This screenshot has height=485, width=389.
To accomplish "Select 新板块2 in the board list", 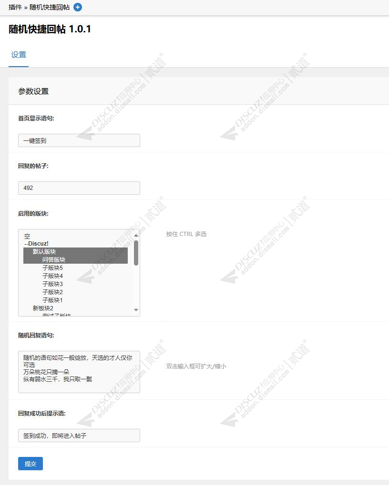I will [76, 308].
